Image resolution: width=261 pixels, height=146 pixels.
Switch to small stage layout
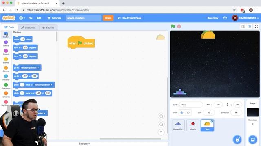(243, 26)
